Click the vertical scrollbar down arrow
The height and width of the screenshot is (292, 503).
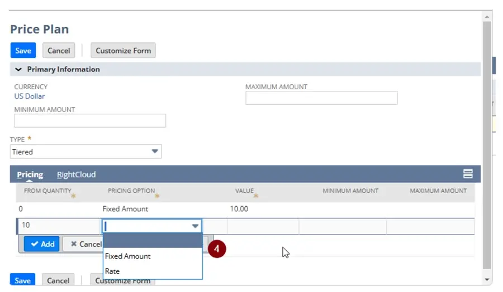pos(486,279)
